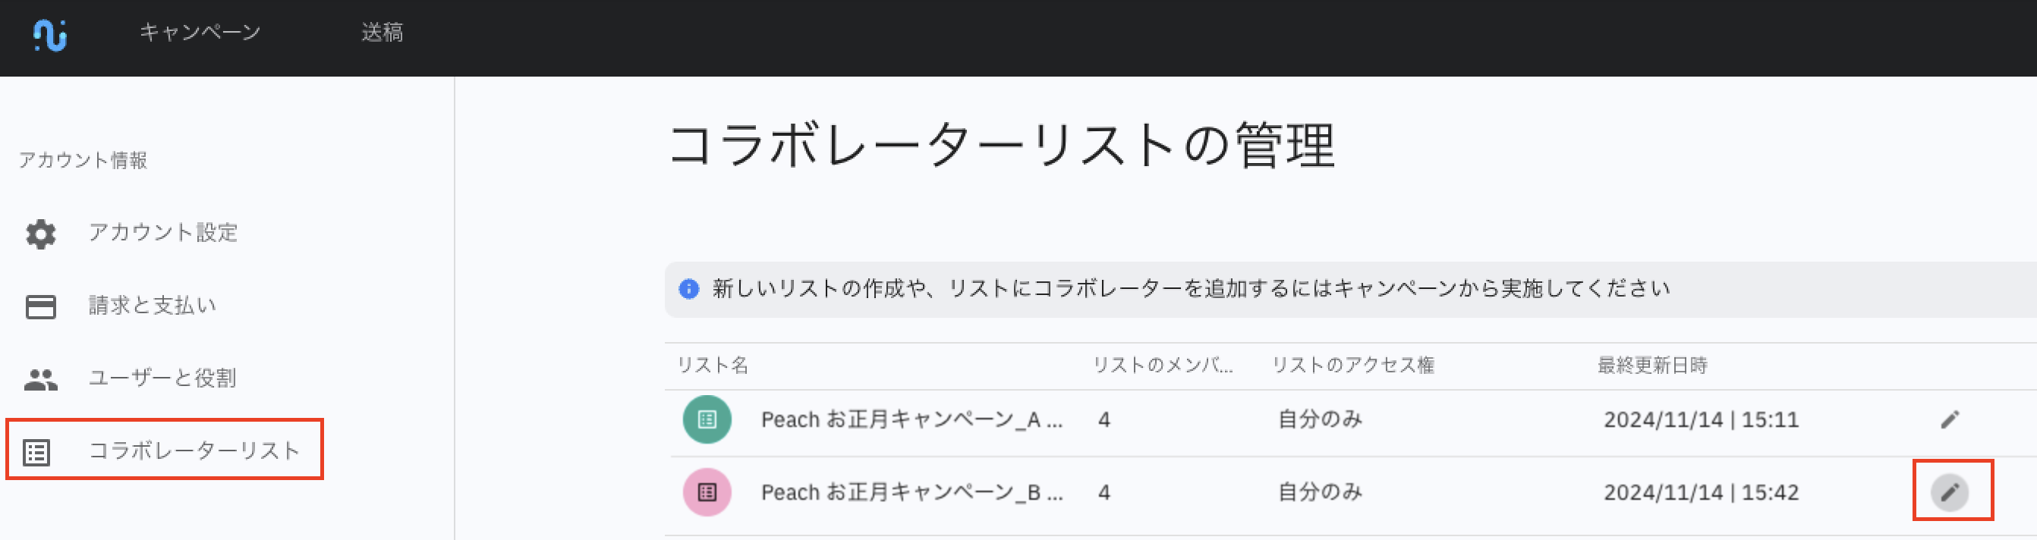Click the green list icon for キャンペーン_A

click(707, 419)
